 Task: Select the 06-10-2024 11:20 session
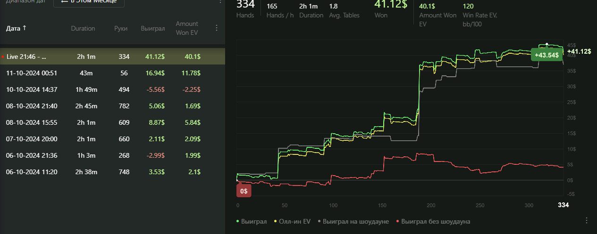pos(112,172)
